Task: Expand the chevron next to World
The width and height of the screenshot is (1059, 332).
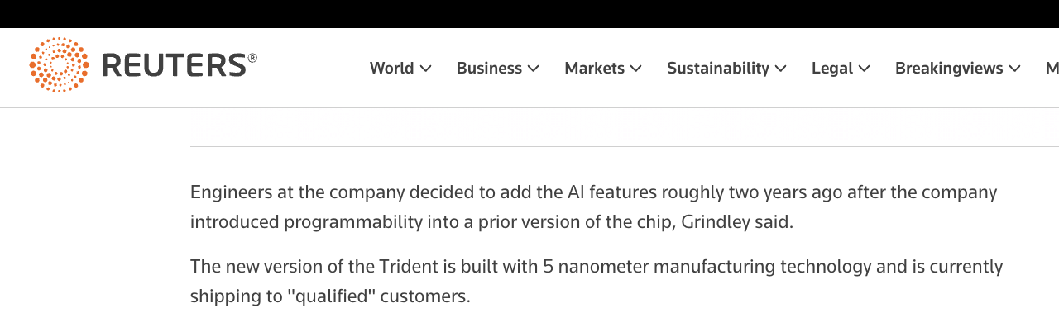Action: tap(426, 69)
